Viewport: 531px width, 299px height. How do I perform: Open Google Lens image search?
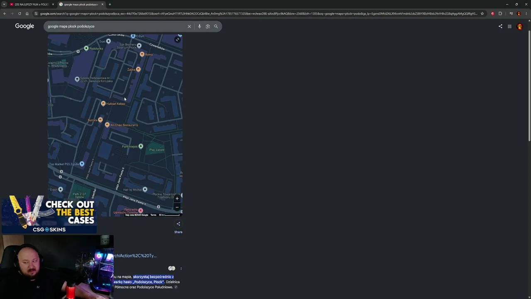pyautogui.click(x=207, y=26)
